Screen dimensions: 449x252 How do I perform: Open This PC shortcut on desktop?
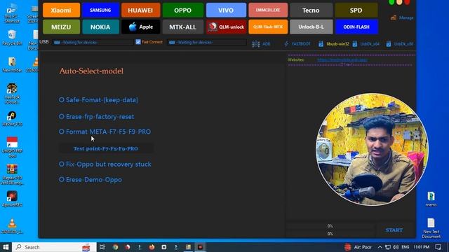tap(12, 13)
